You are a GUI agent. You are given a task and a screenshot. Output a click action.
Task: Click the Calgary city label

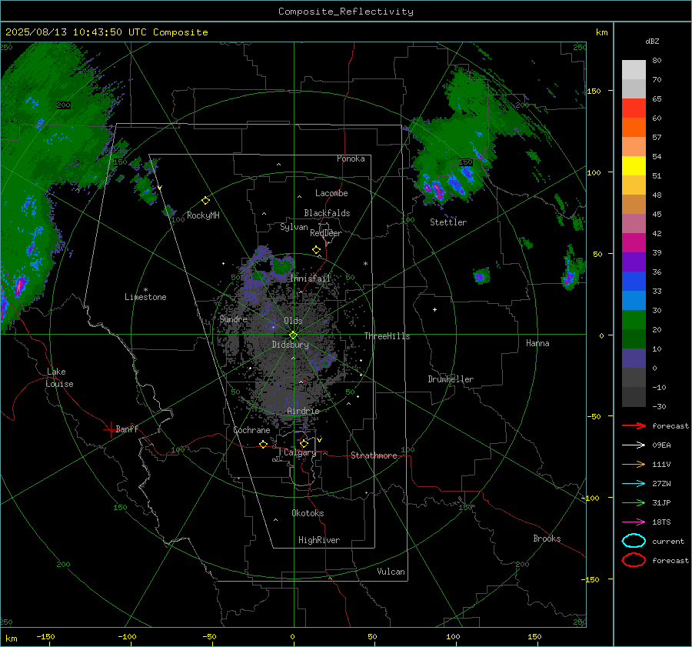(300, 452)
